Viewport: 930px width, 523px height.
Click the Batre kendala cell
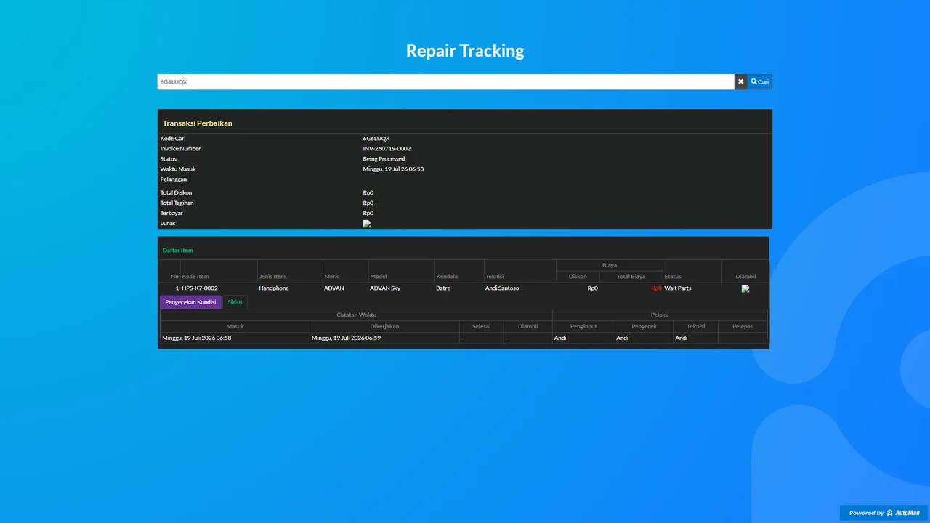pyautogui.click(x=443, y=288)
